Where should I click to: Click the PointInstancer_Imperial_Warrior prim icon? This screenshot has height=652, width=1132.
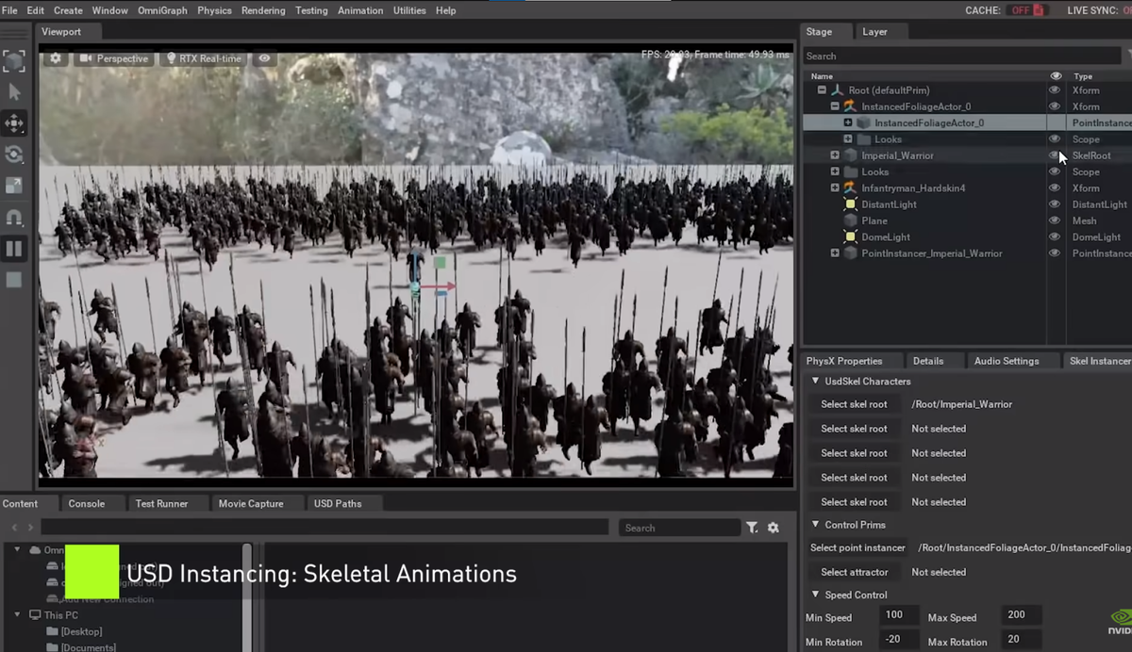[850, 253]
